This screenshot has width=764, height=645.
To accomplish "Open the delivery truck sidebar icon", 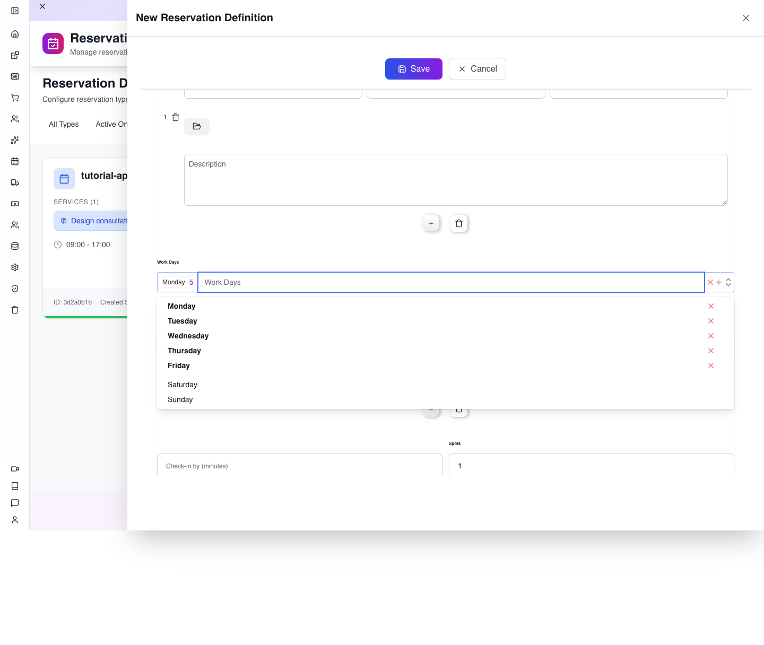I will tap(15, 182).
